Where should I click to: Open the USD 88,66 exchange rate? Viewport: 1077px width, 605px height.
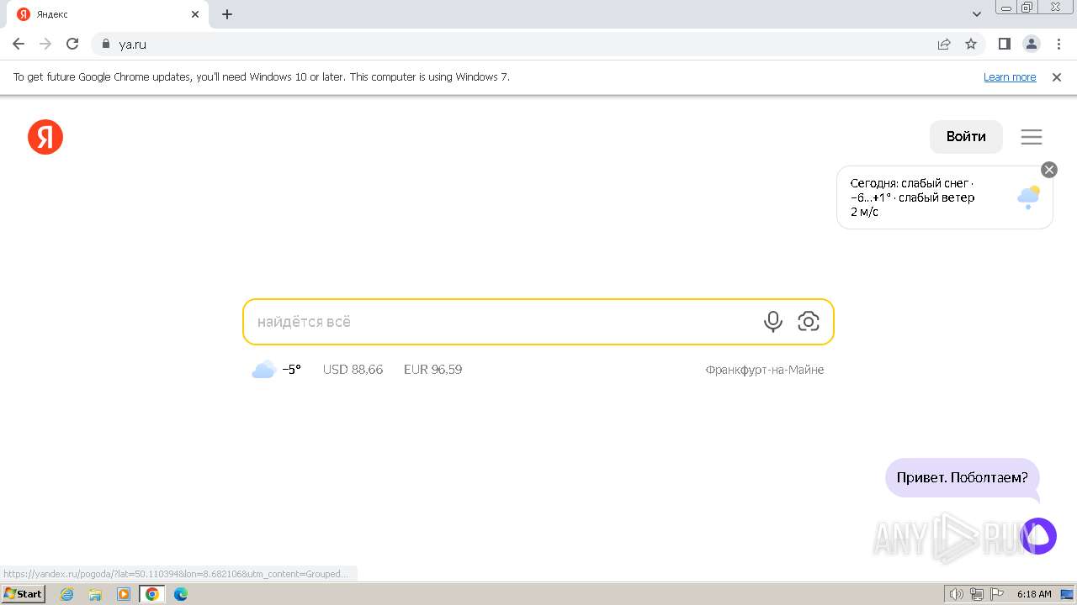[353, 370]
